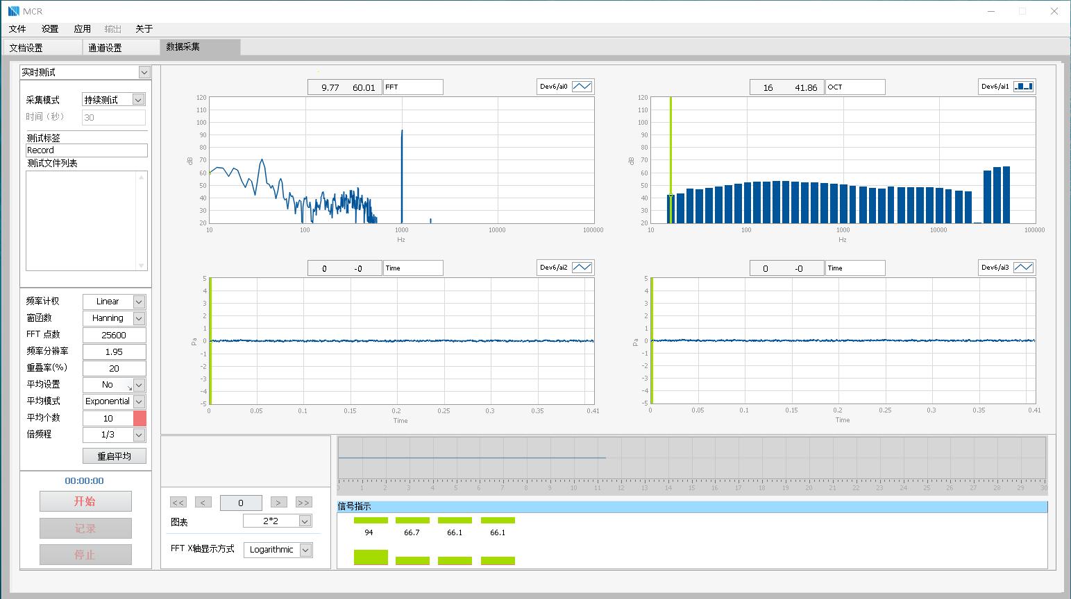Image resolution: width=1071 pixels, height=599 pixels.
Task: Go to previous page with < button
Action: [203, 503]
